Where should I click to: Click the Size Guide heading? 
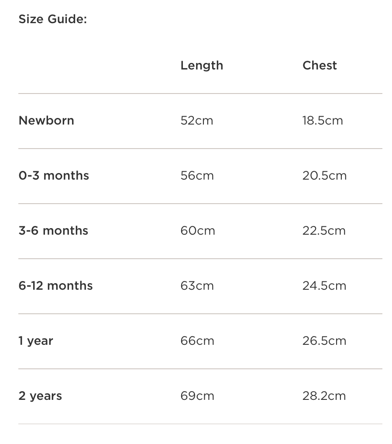pos(53,20)
